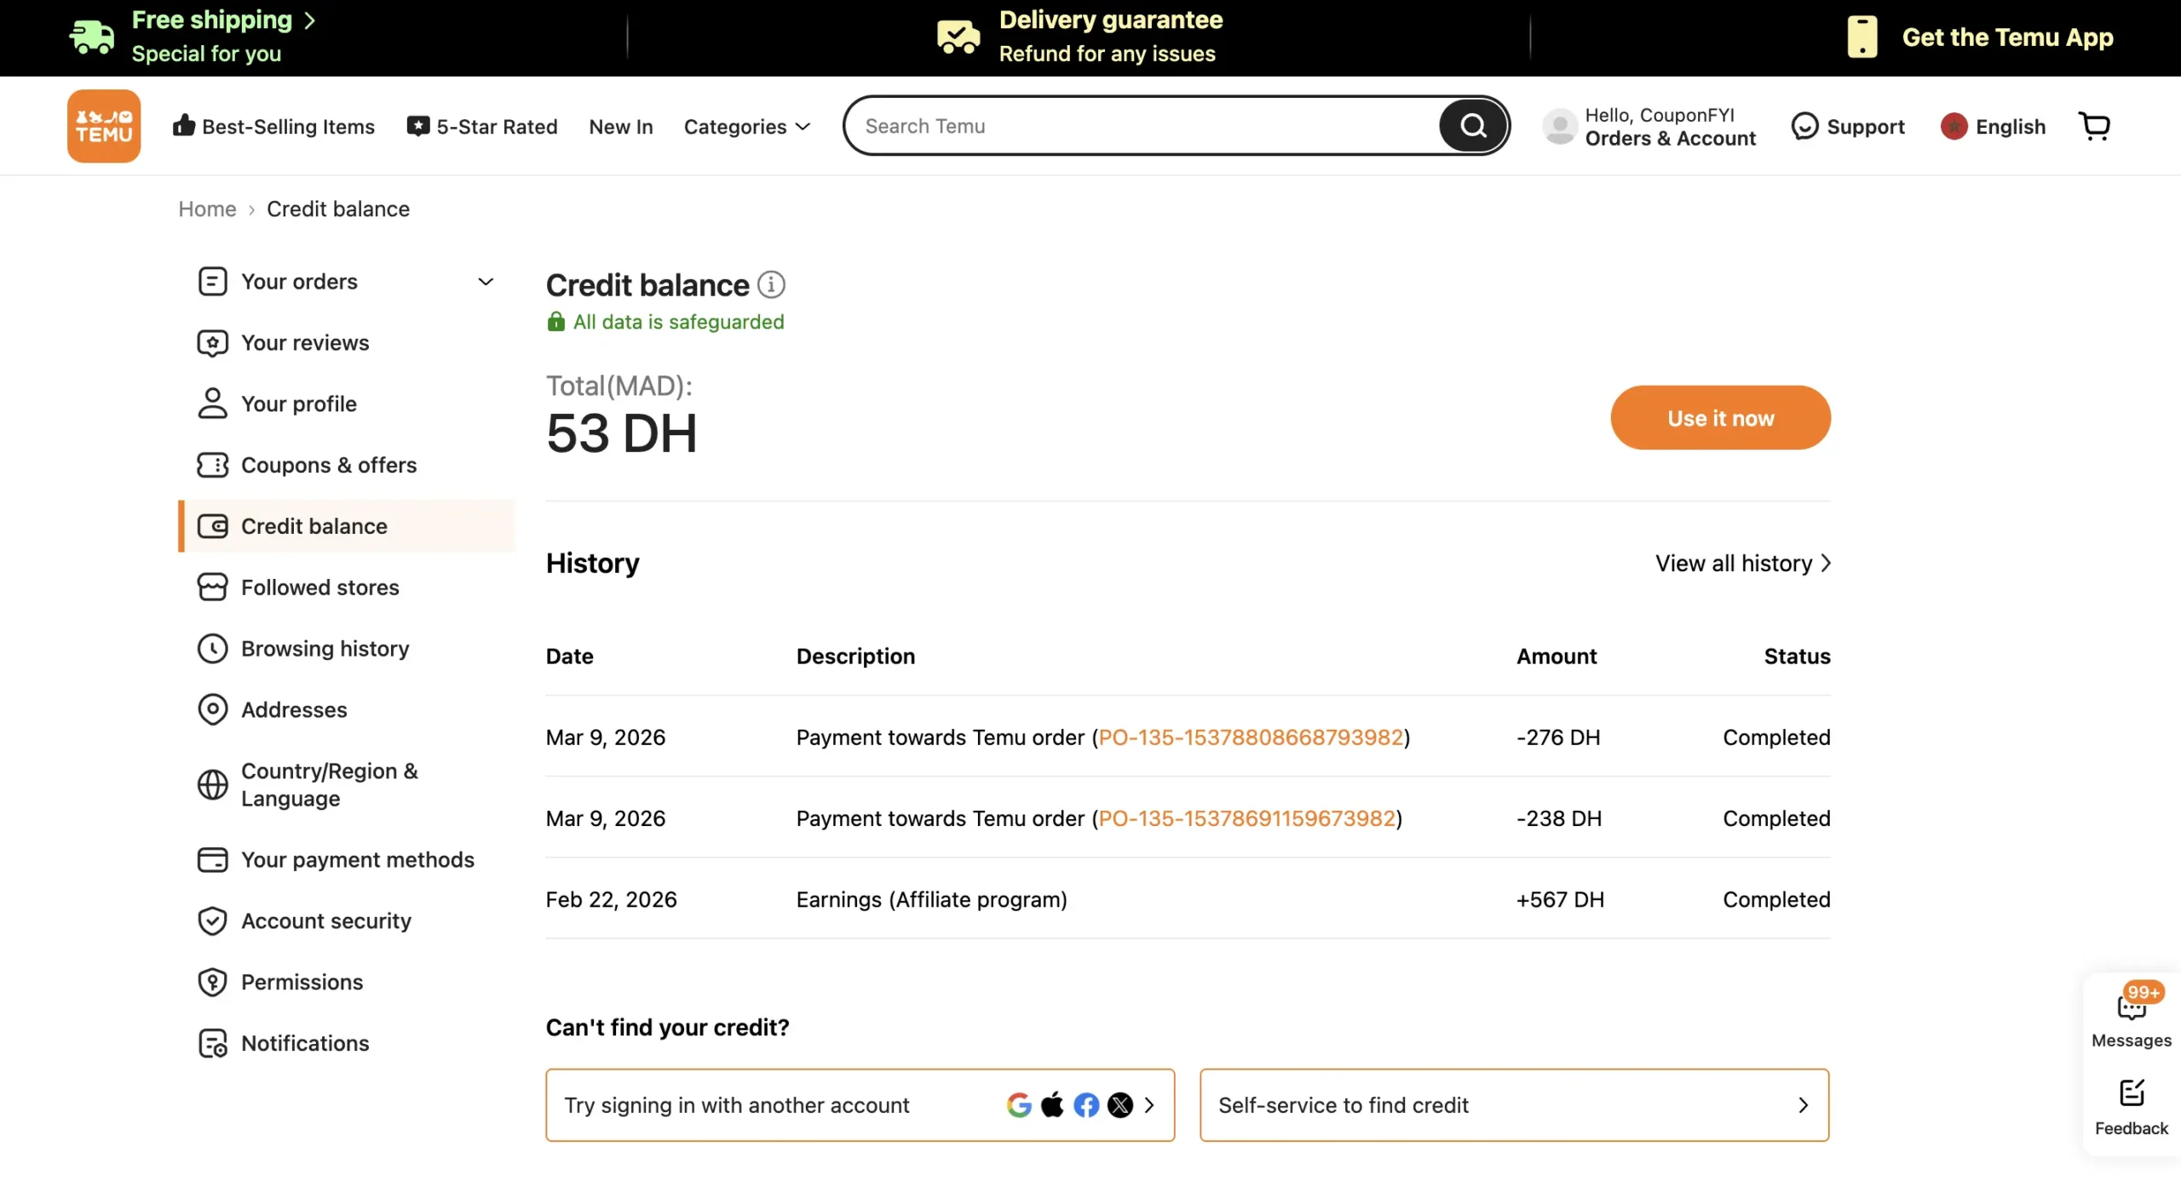Click the Coupons & offers ticket icon

(212, 465)
